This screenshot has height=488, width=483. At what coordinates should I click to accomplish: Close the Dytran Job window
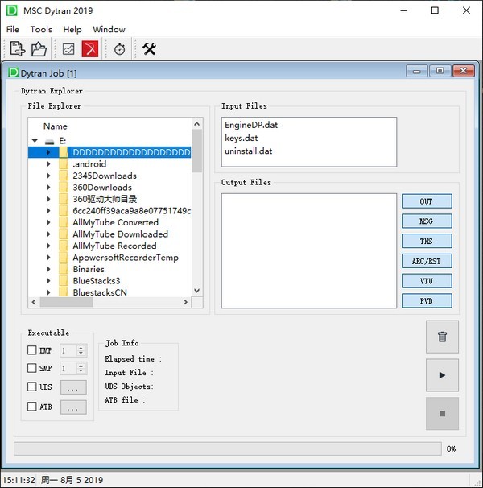pyautogui.click(x=464, y=71)
